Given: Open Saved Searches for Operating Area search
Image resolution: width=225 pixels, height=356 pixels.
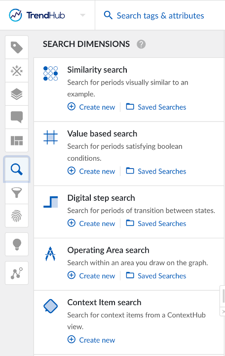Looking at the screenshot, I should (156, 275).
